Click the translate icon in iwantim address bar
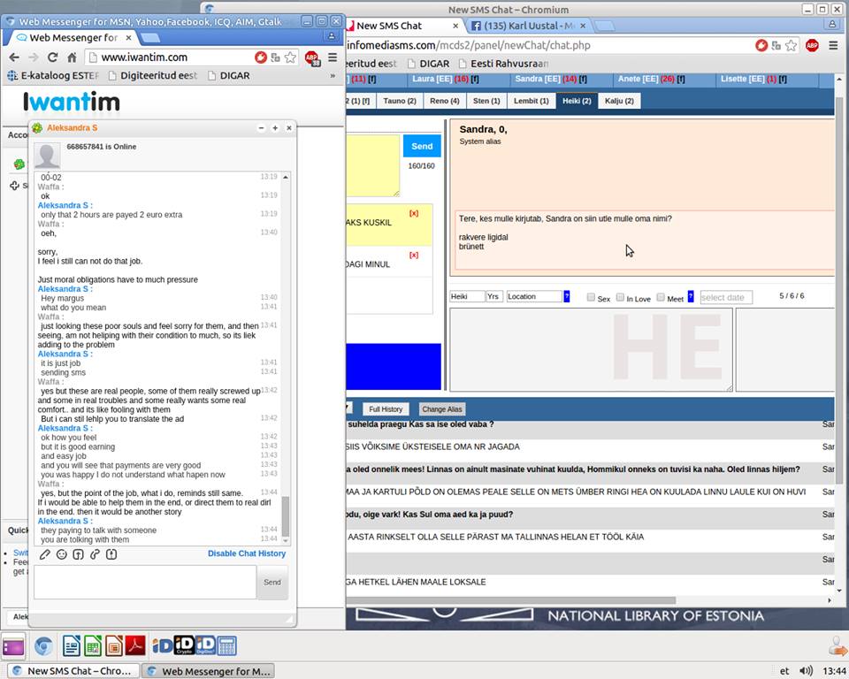 click(x=275, y=57)
